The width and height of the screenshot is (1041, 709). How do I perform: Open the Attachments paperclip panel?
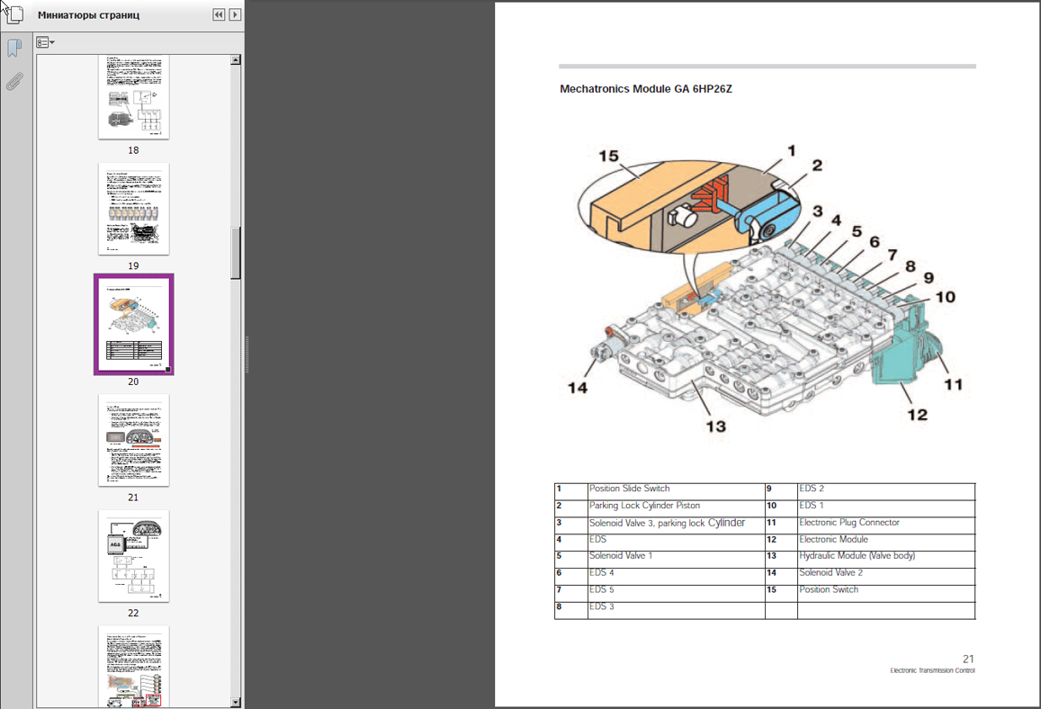[x=13, y=82]
